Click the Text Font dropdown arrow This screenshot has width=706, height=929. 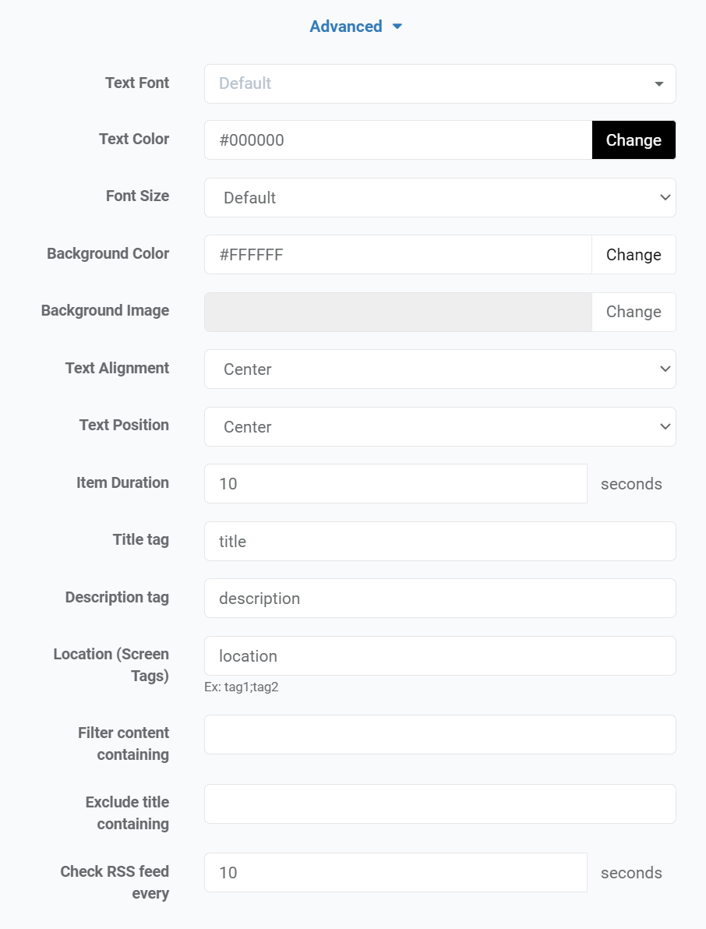658,84
